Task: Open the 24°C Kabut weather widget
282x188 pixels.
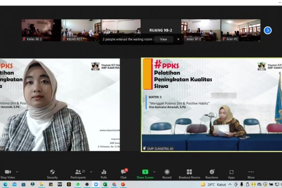Action: coord(213,184)
